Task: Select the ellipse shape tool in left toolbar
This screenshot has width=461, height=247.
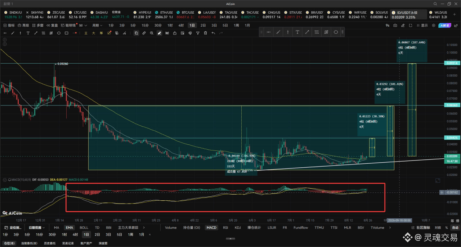Action: (x=59, y=33)
